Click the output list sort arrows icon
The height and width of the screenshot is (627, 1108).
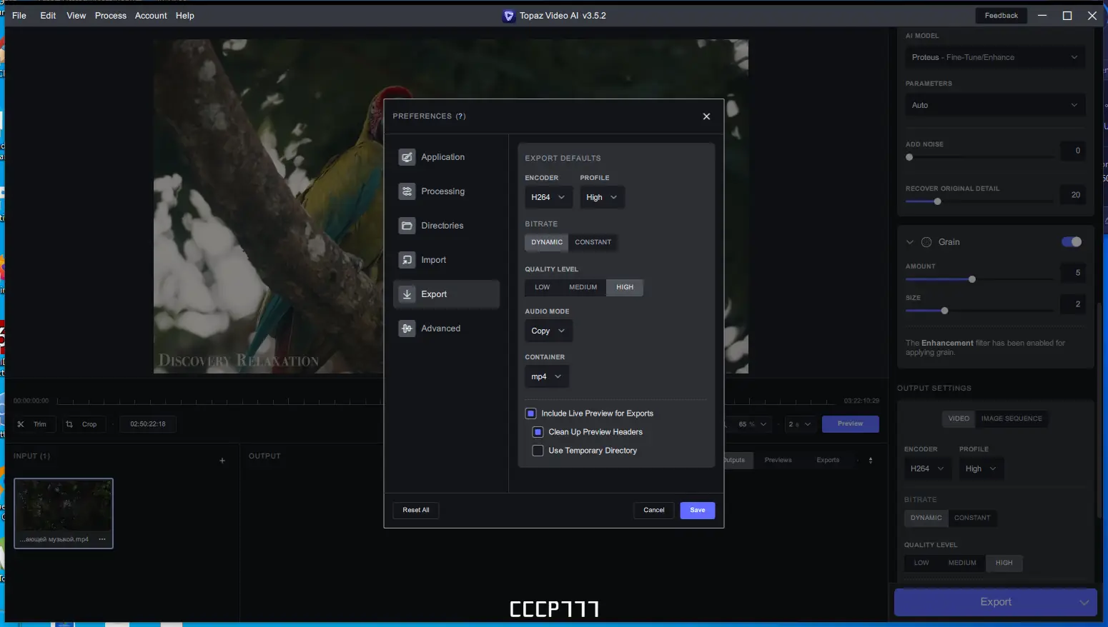click(871, 461)
